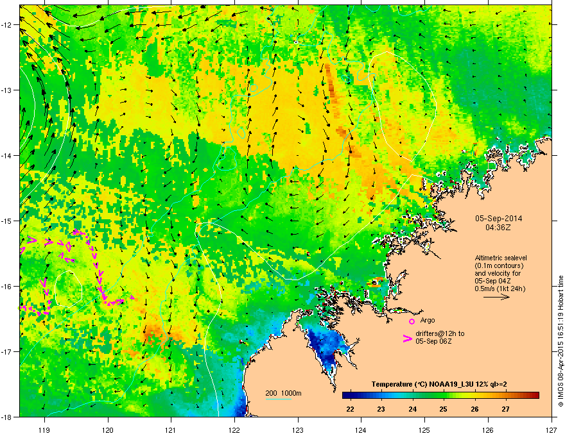Click longitude axis label '124'
Screen dimensions: 565x436
361,430
